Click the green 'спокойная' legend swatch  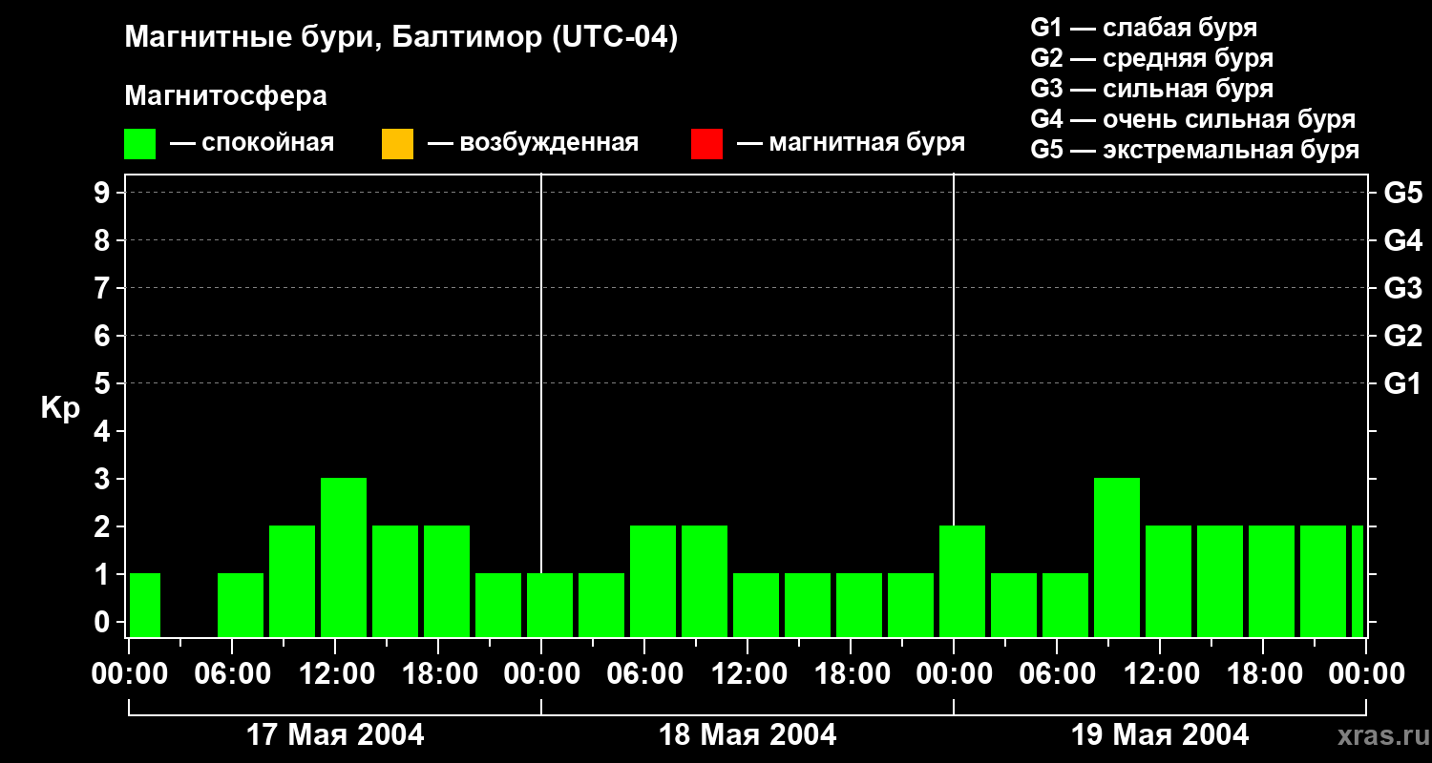tap(139, 144)
